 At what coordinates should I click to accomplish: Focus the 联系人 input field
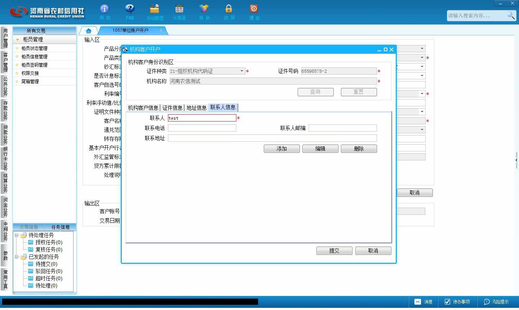point(202,118)
